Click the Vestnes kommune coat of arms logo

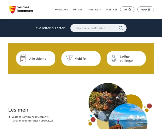pos(12,9)
